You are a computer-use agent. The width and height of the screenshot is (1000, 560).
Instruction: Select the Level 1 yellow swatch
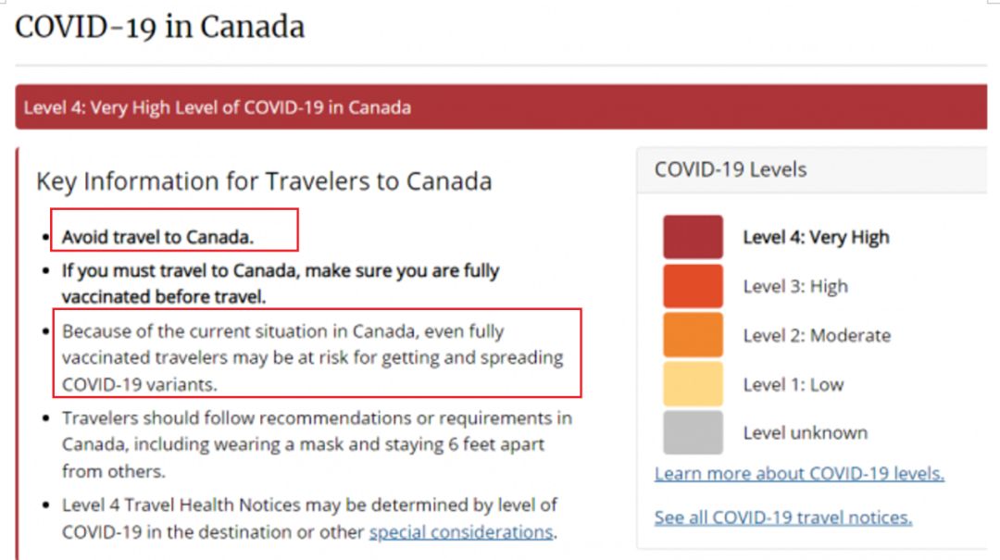[693, 384]
